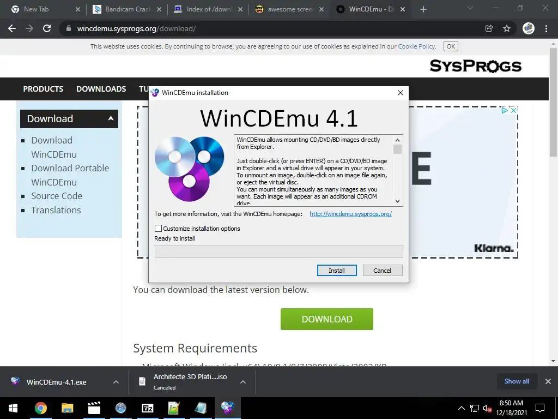Image resolution: width=558 pixels, height=419 pixels.
Task: Open the wincdemu.sysprogs.org homepage link
Action: coord(350,214)
